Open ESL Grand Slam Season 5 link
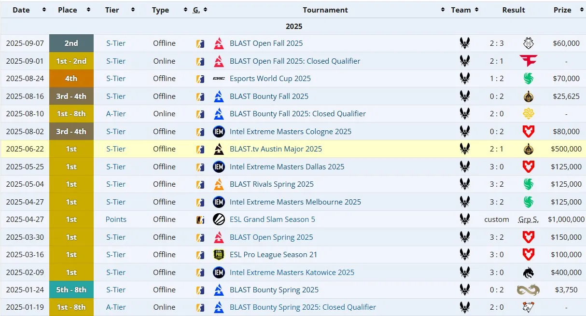586x316 pixels. tap(272, 220)
